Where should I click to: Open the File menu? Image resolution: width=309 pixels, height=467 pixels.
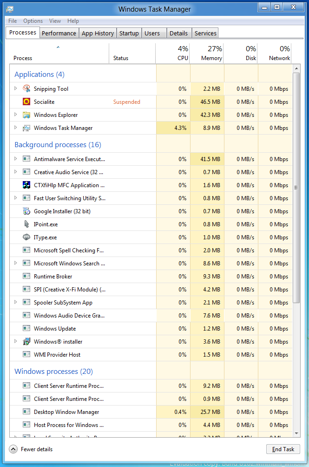point(13,21)
